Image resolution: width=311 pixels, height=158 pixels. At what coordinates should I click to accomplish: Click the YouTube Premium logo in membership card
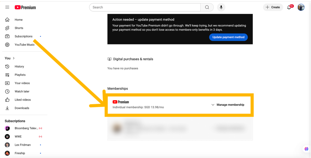point(121,102)
